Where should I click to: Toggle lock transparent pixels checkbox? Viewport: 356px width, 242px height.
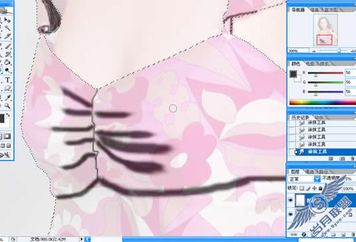point(302,188)
